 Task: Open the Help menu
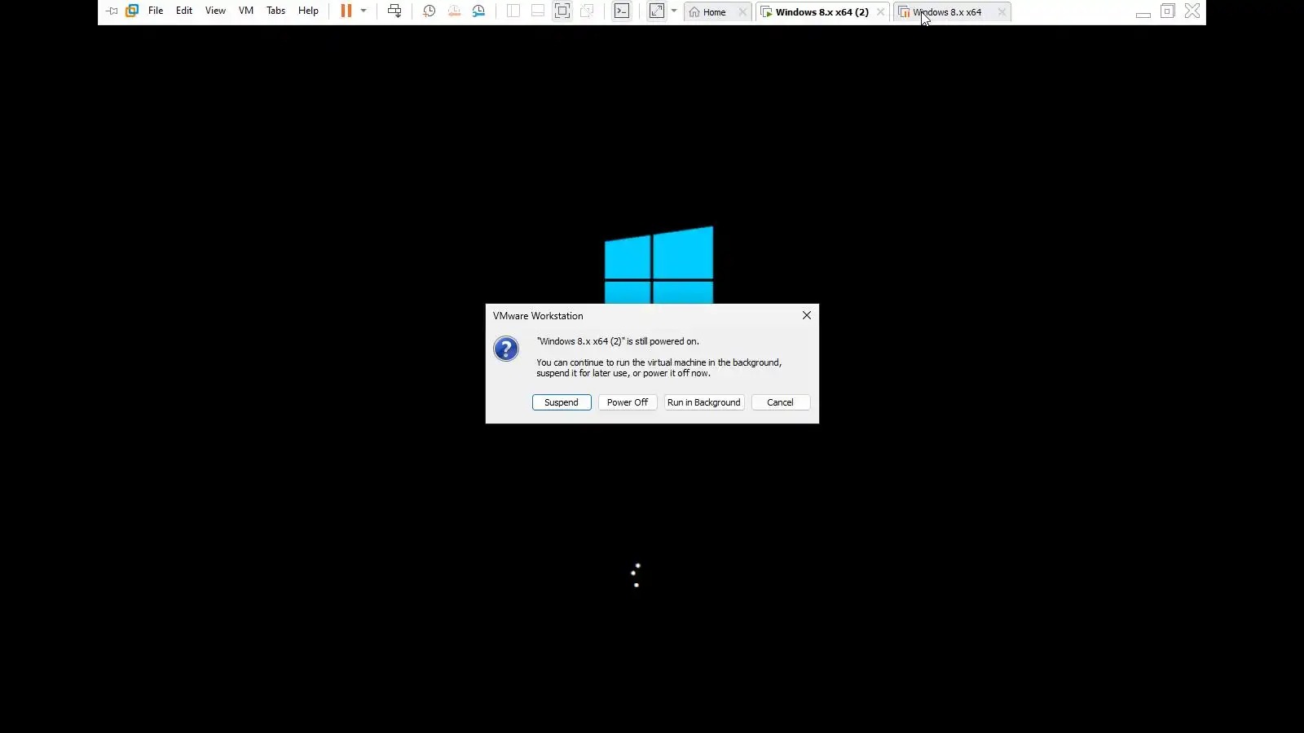click(x=308, y=11)
